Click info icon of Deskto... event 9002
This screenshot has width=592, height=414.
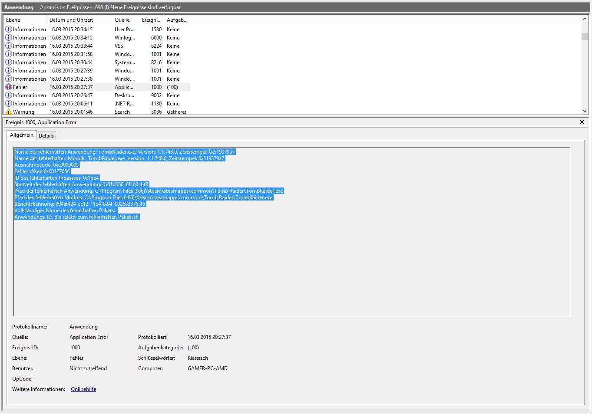tap(8, 95)
